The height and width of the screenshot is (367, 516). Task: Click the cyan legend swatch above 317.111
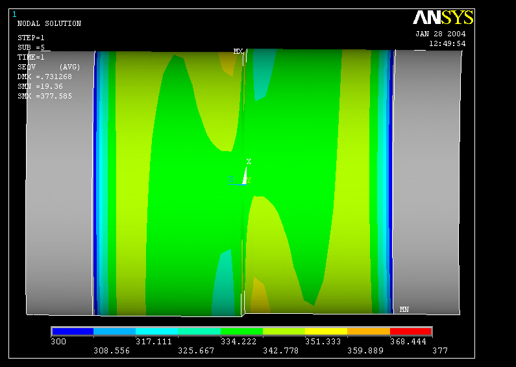(x=156, y=331)
